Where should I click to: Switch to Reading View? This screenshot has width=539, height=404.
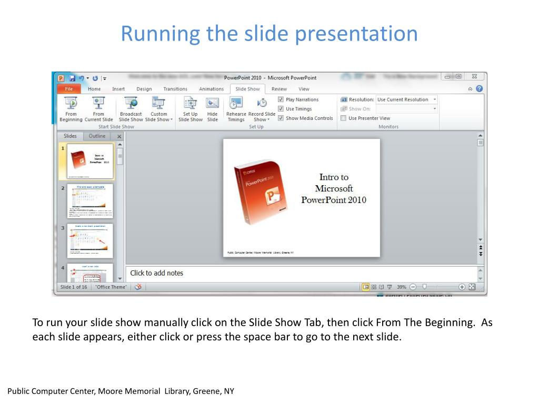(x=381, y=287)
